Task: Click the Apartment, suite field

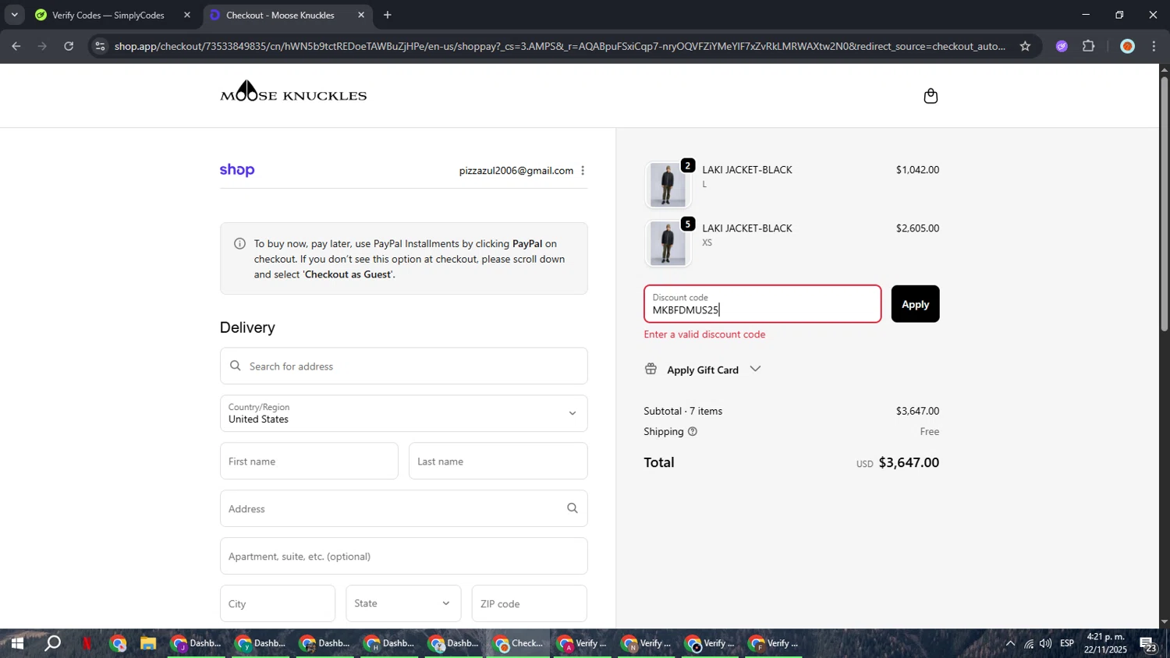Action: tap(403, 556)
